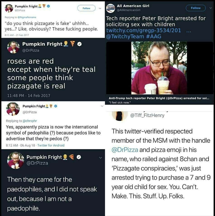Click the verified badge on the "Then they came for" tweet
The height and width of the screenshot is (216, 215).
pyautogui.click(x=79, y=157)
